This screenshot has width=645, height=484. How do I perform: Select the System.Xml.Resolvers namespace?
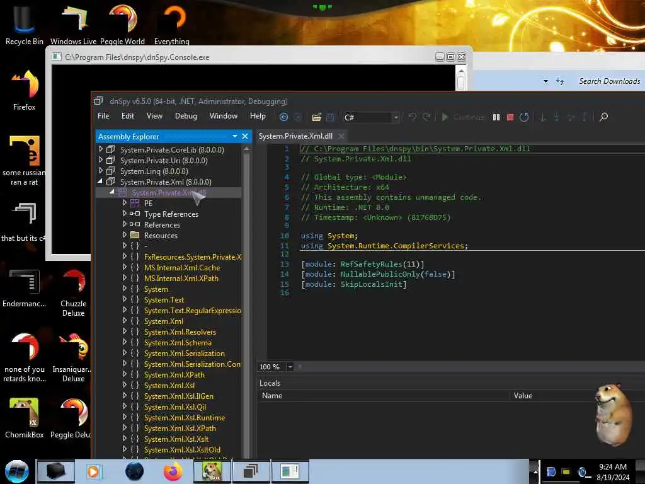pyautogui.click(x=180, y=331)
